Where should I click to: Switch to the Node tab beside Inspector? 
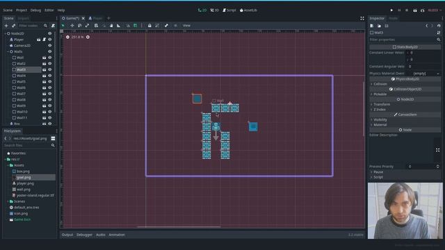[393, 19]
